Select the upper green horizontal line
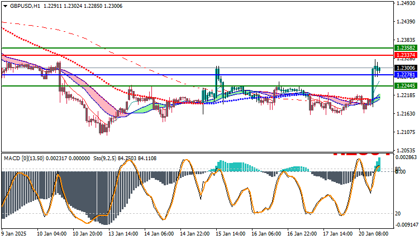The image size is (419, 240). [198, 48]
